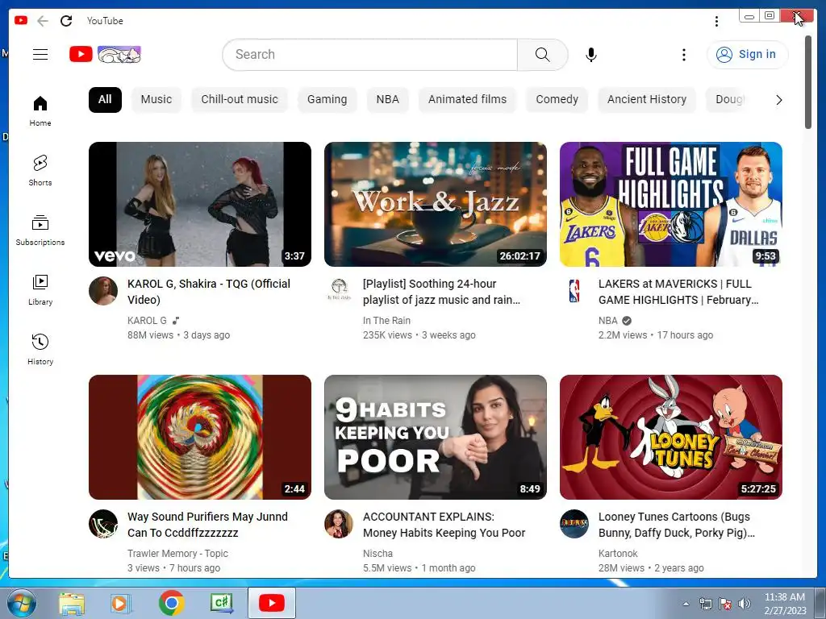Open the NBA channel name link
826x619 pixels.
tap(608, 321)
